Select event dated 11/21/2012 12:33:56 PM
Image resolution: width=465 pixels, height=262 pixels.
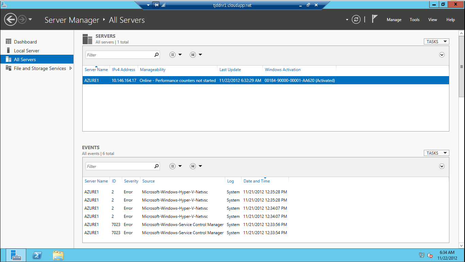click(266, 225)
